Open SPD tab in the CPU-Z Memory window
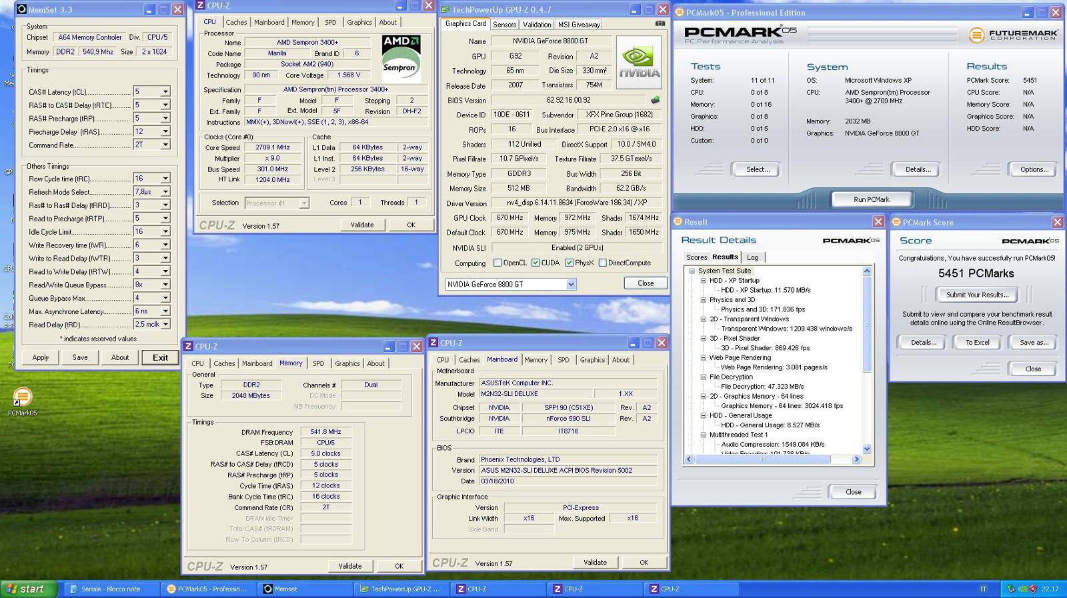Screen dimensions: 1067x598 tap(318, 363)
